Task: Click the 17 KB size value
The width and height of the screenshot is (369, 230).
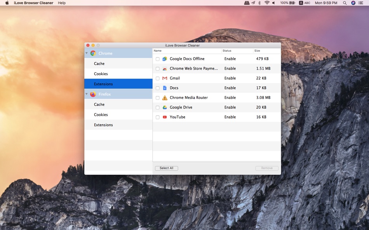Action: pyautogui.click(x=261, y=88)
